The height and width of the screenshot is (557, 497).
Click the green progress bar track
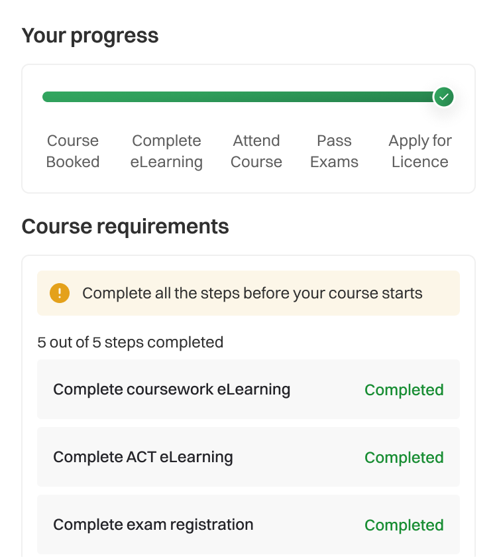coord(239,97)
